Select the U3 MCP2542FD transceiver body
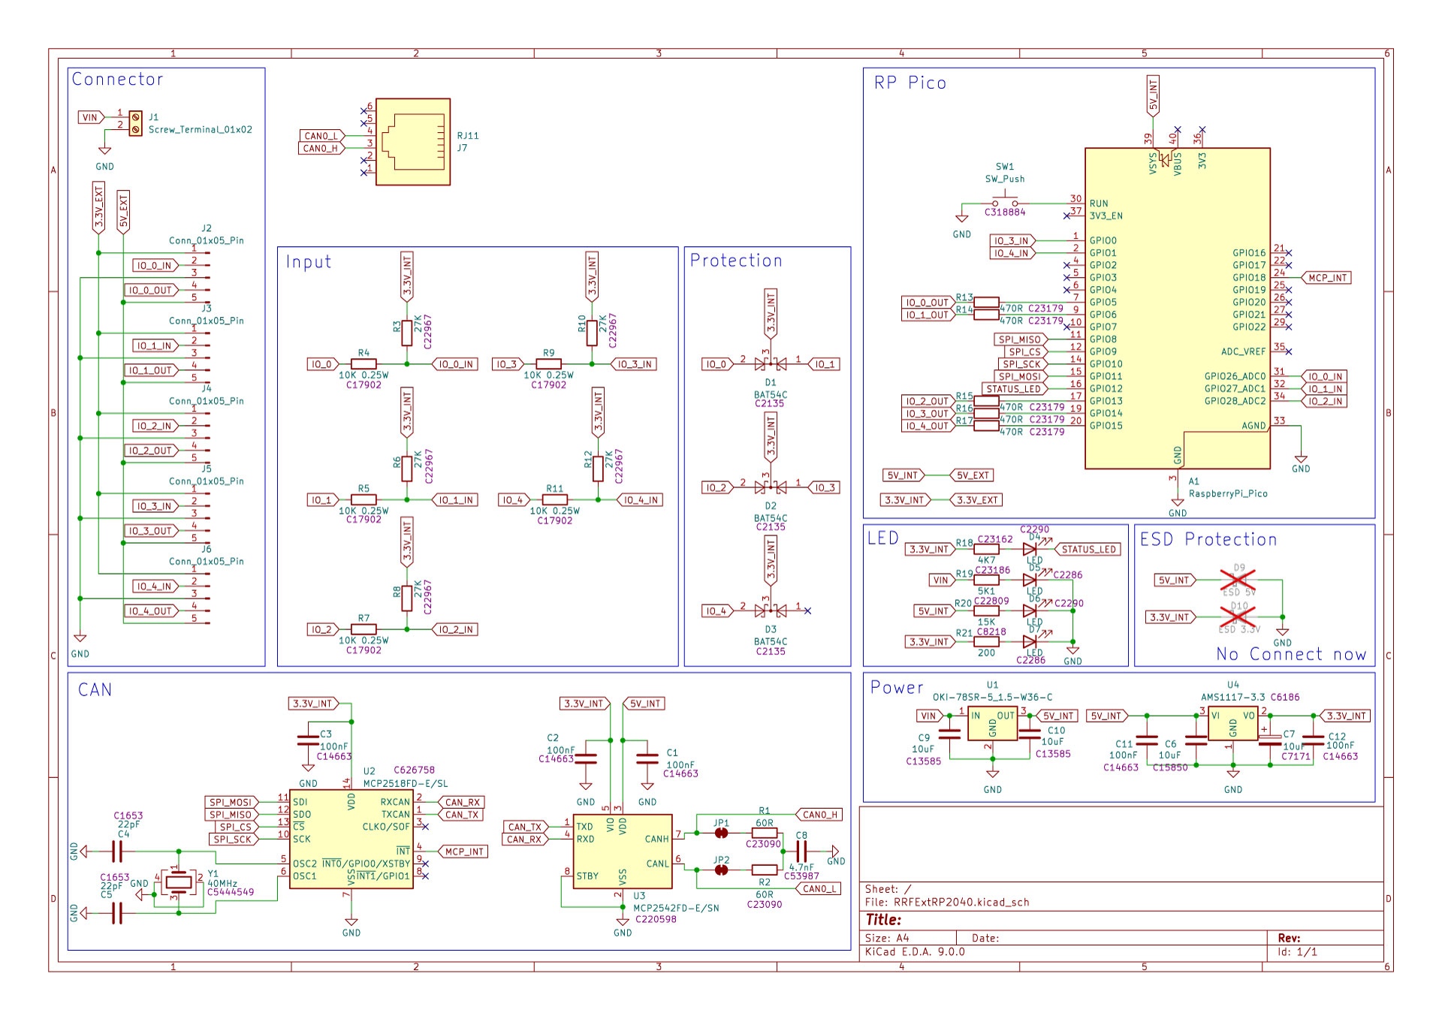Image resolution: width=1442 pixels, height=1019 pixels. pos(623,852)
